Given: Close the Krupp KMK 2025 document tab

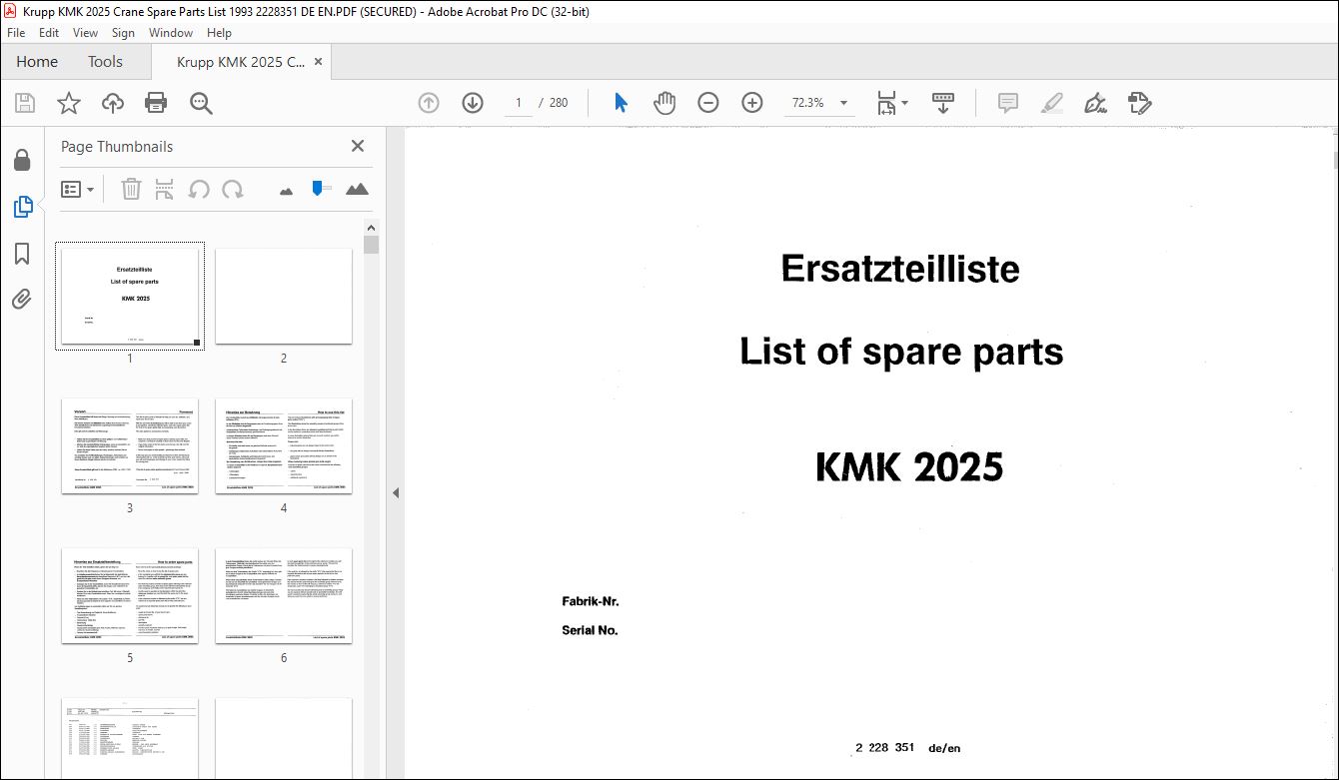Looking at the screenshot, I should click(319, 62).
